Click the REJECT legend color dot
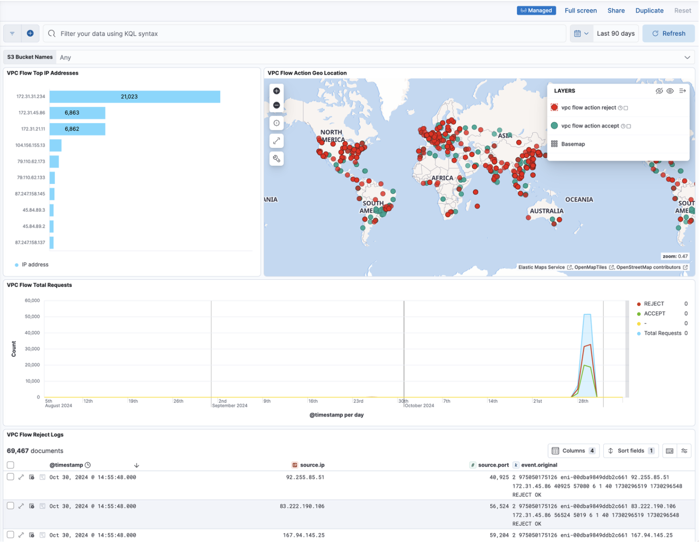699x544 pixels. pyautogui.click(x=638, y=304)
